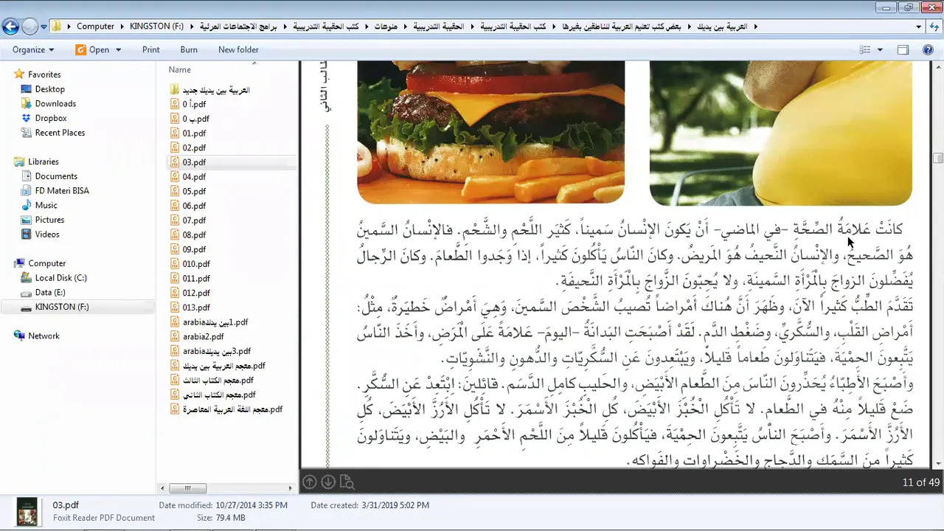The width and height of the screenshot is (944, 531).
Task: Click the preview pane vertical scrollbar thumb
Action: 938,158
